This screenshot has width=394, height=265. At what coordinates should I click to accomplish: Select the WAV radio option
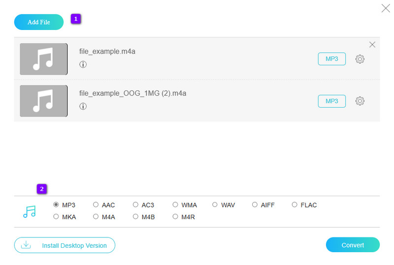click(215, 205)
